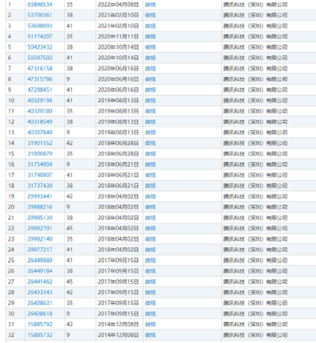Click 微视 name link in row 32
The height and width of the screenshot is (343, 316).
click(150, 335)
